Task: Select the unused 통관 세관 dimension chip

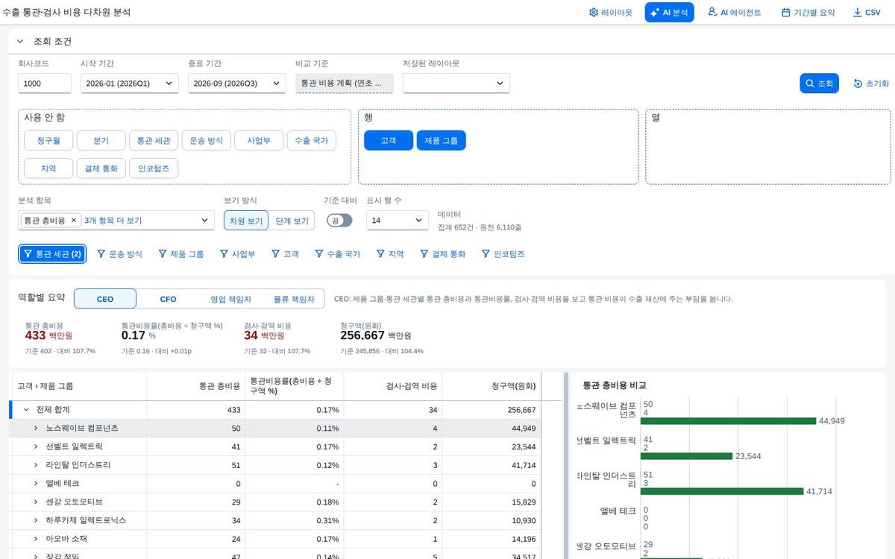Action: [154, 140]
